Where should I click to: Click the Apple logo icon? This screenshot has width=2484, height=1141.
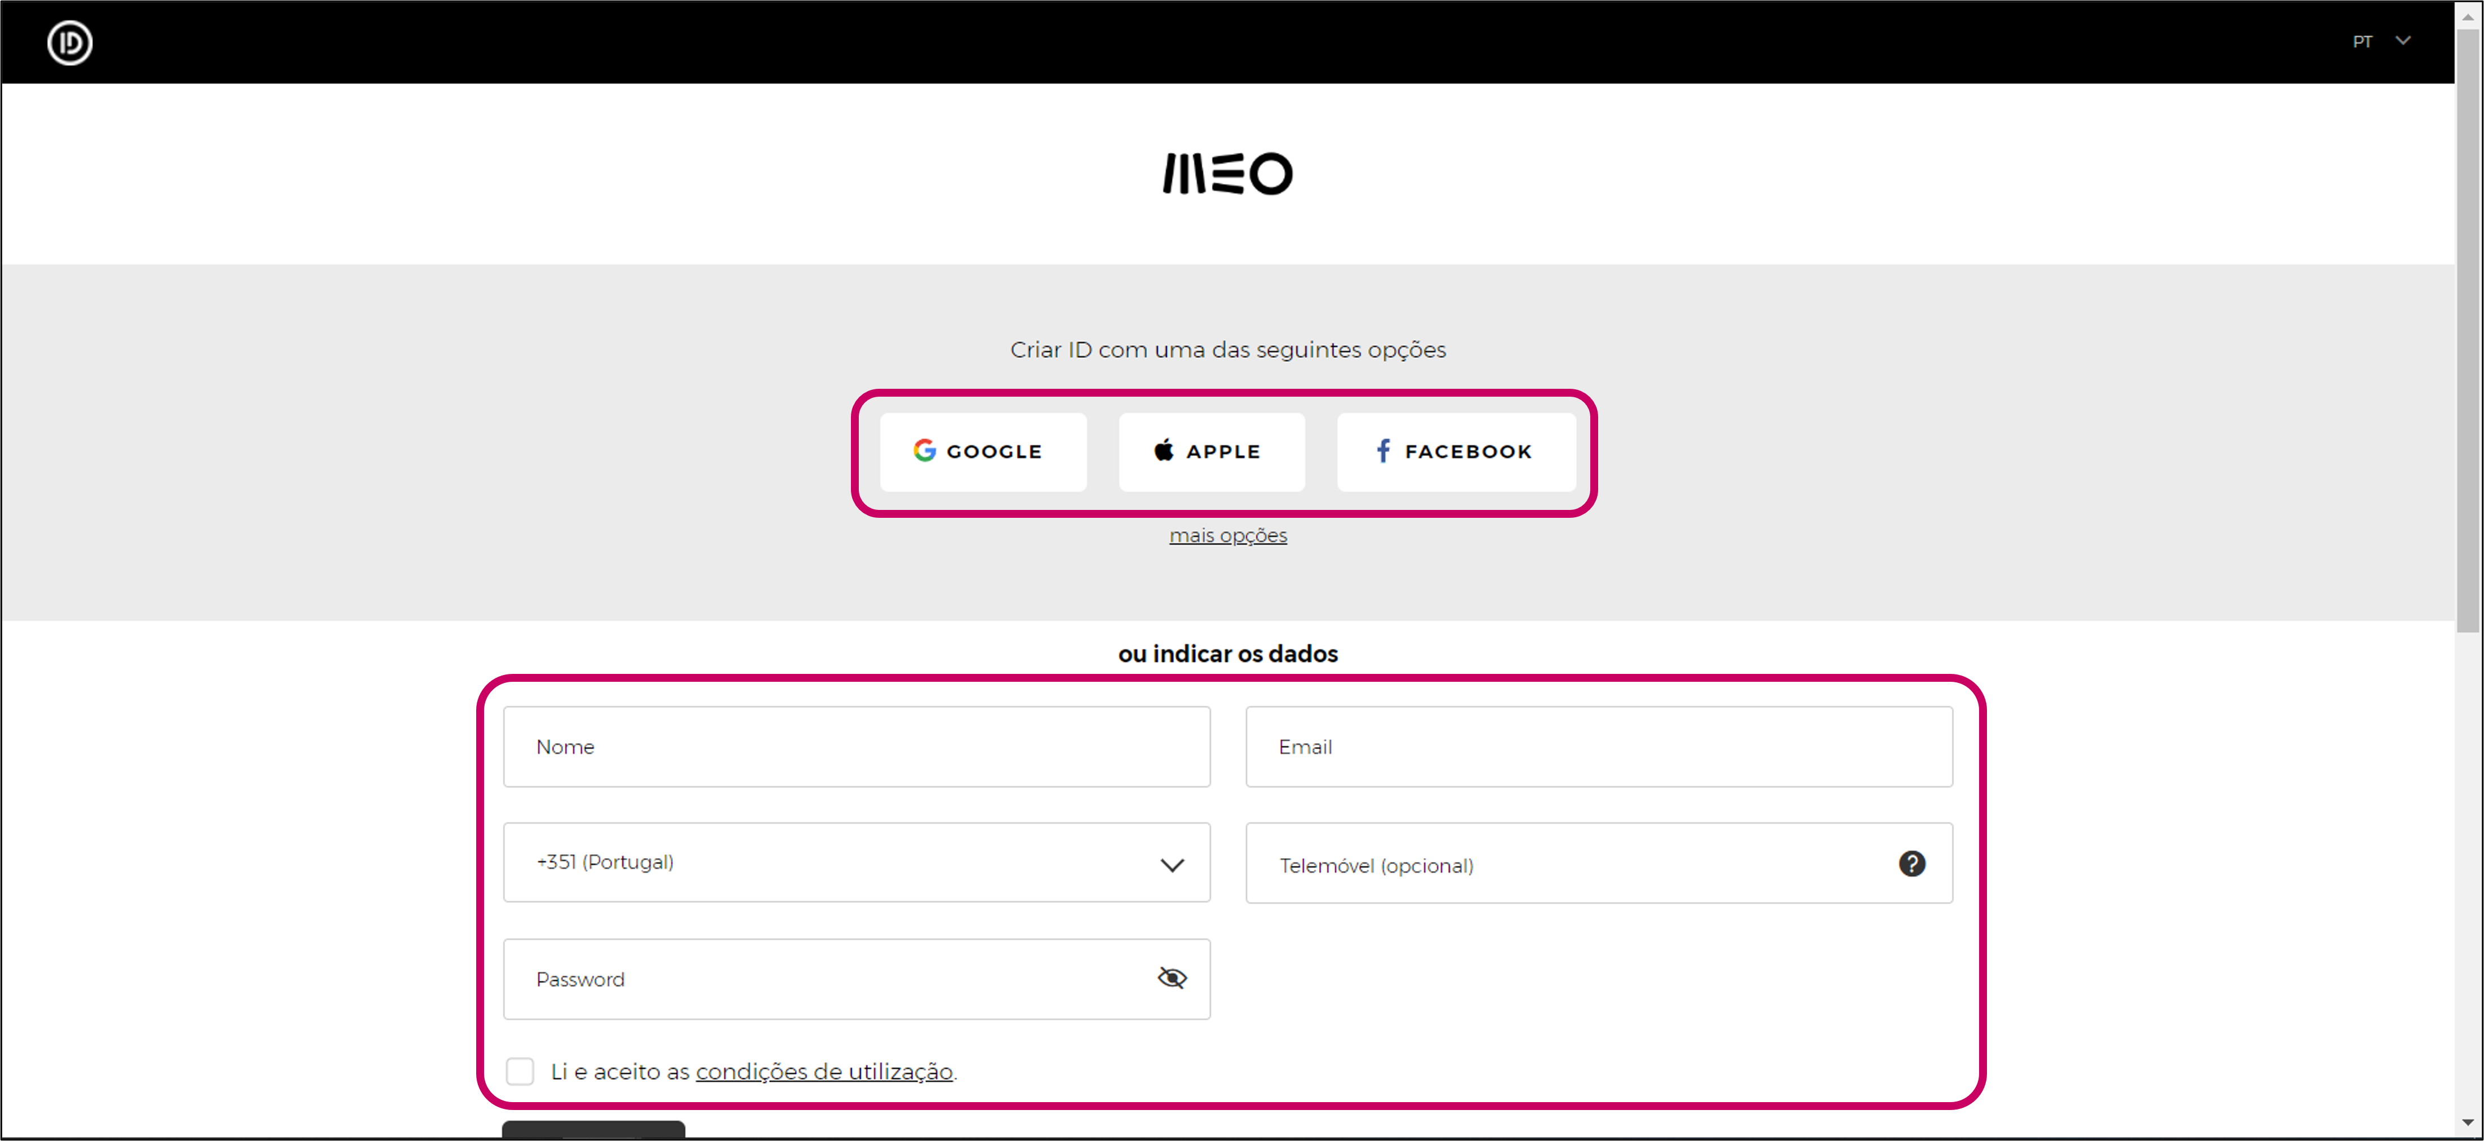click(x=1164, y=450)
